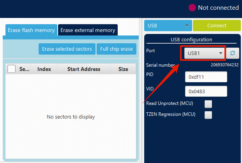Sort by the Index column header
This screenshot has width=242, height=163.
click(x=44, y=69)
